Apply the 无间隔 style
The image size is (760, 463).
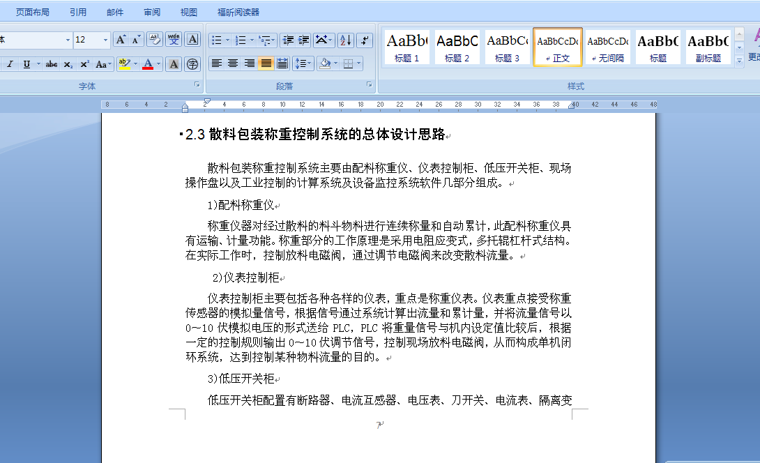pyautogui.click(x=608, y=47)
